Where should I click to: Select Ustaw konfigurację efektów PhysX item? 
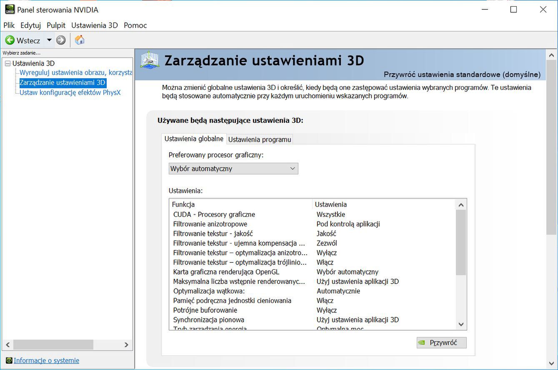(x=70, y=92)
